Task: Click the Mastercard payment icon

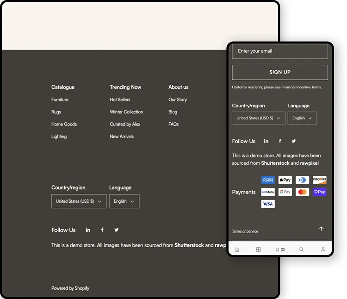Action: coord(302,192)
